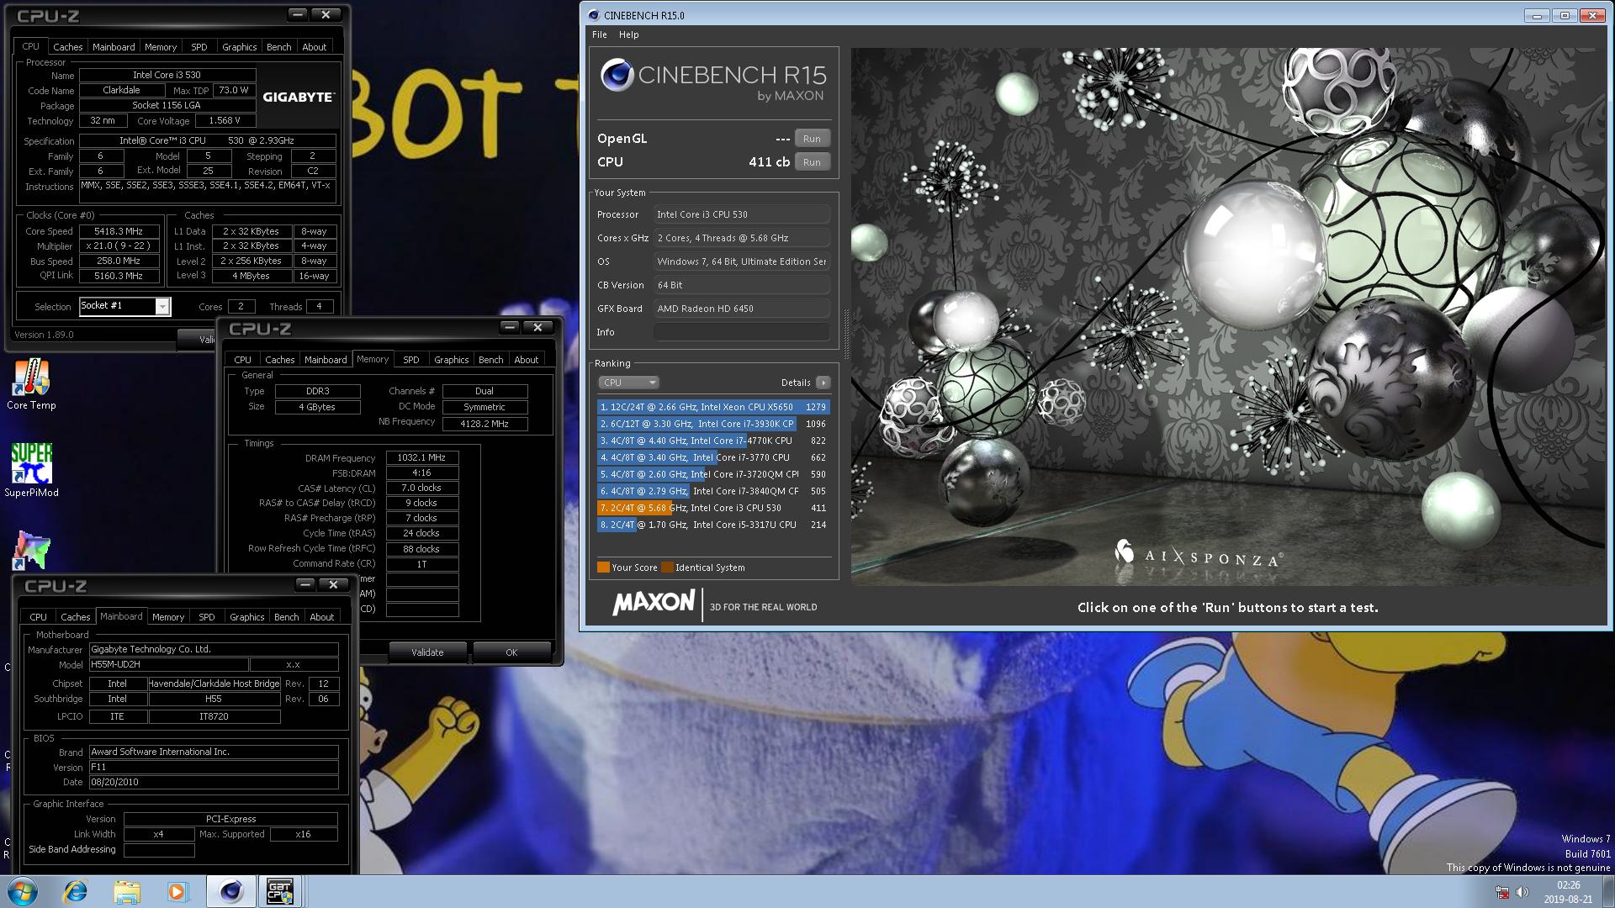Viewport: 1615px width, 908px height.
Task: Click the brown Identical System legend swatch
Action: pyautogui.click(x=667, y=567)
